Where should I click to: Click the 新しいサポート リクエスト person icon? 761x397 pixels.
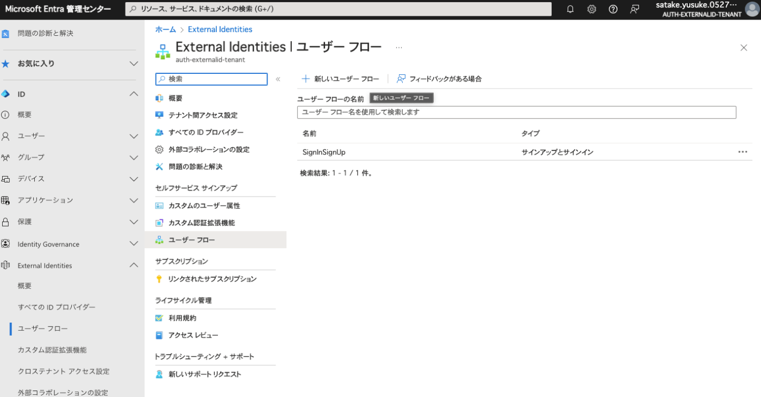pos(159,374)
